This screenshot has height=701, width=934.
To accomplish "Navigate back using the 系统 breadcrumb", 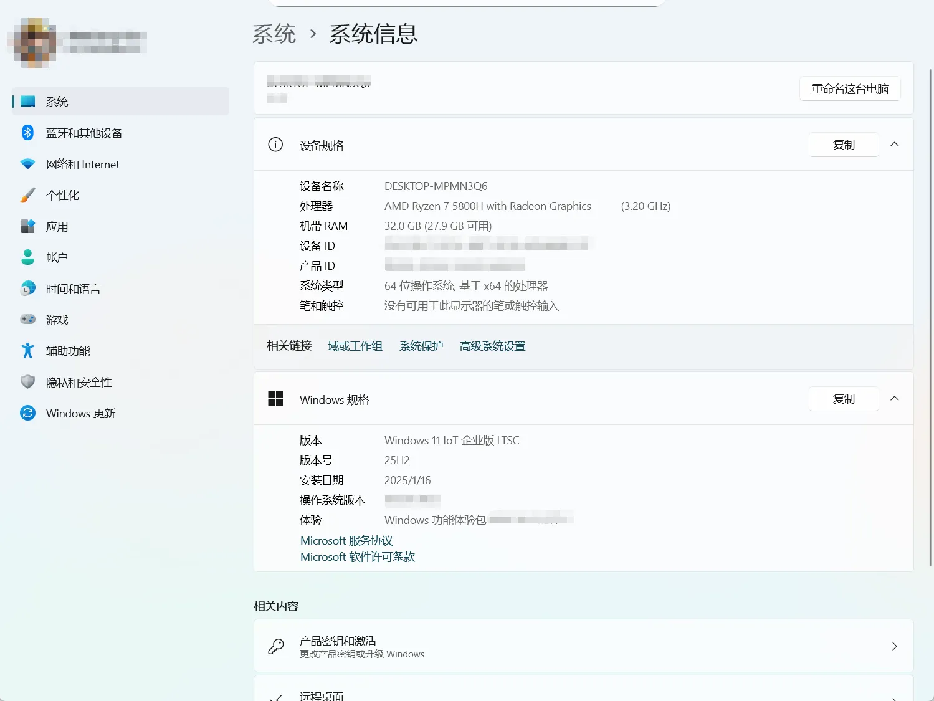I will pos(274,34).
